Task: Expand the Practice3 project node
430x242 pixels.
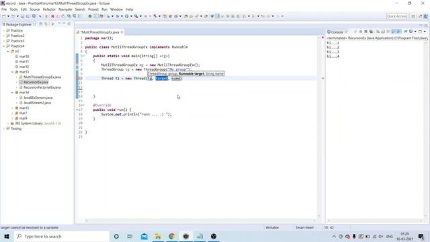Action: point(3,41)
